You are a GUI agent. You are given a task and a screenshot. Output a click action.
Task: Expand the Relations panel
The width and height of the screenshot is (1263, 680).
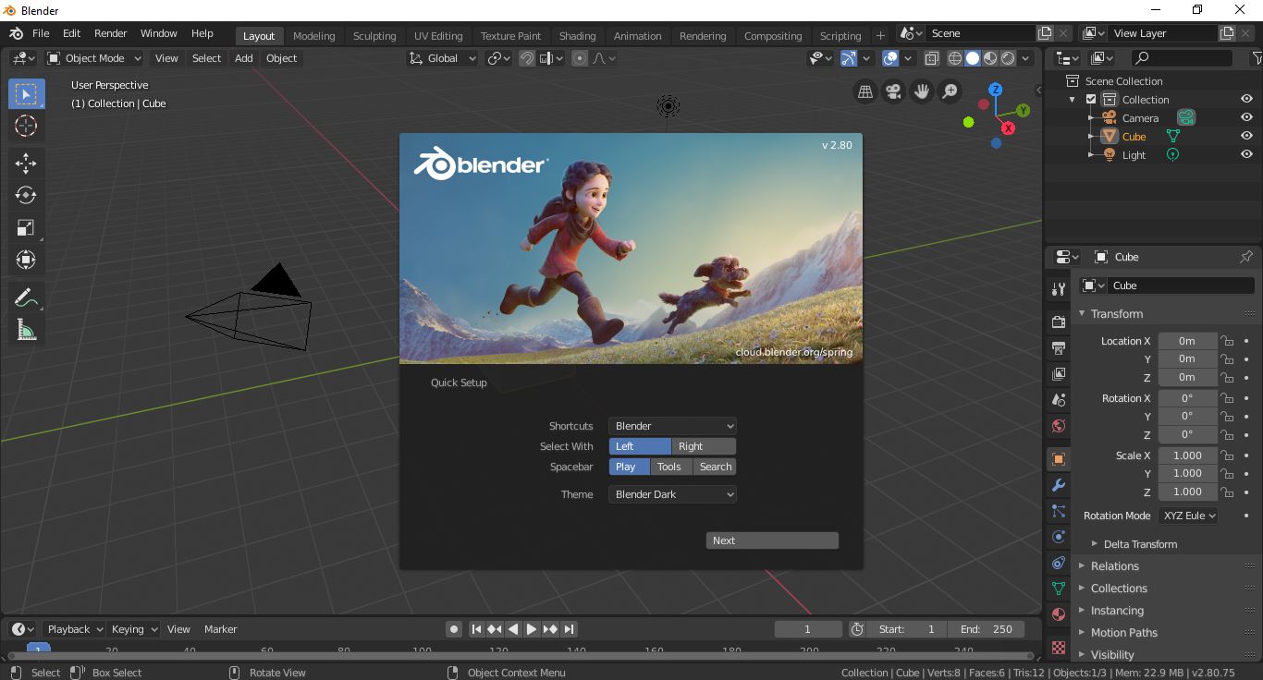pyautogui.click(x=1114, y=566)
